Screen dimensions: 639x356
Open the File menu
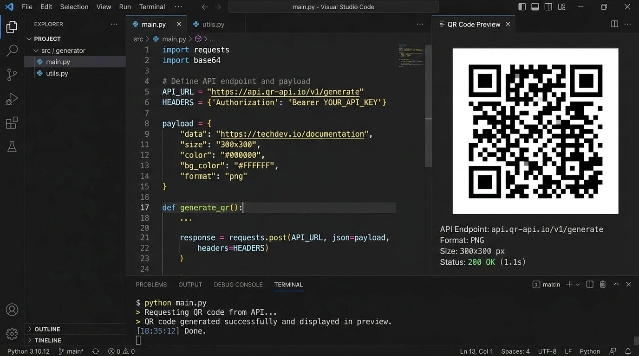tap(27, 7)
